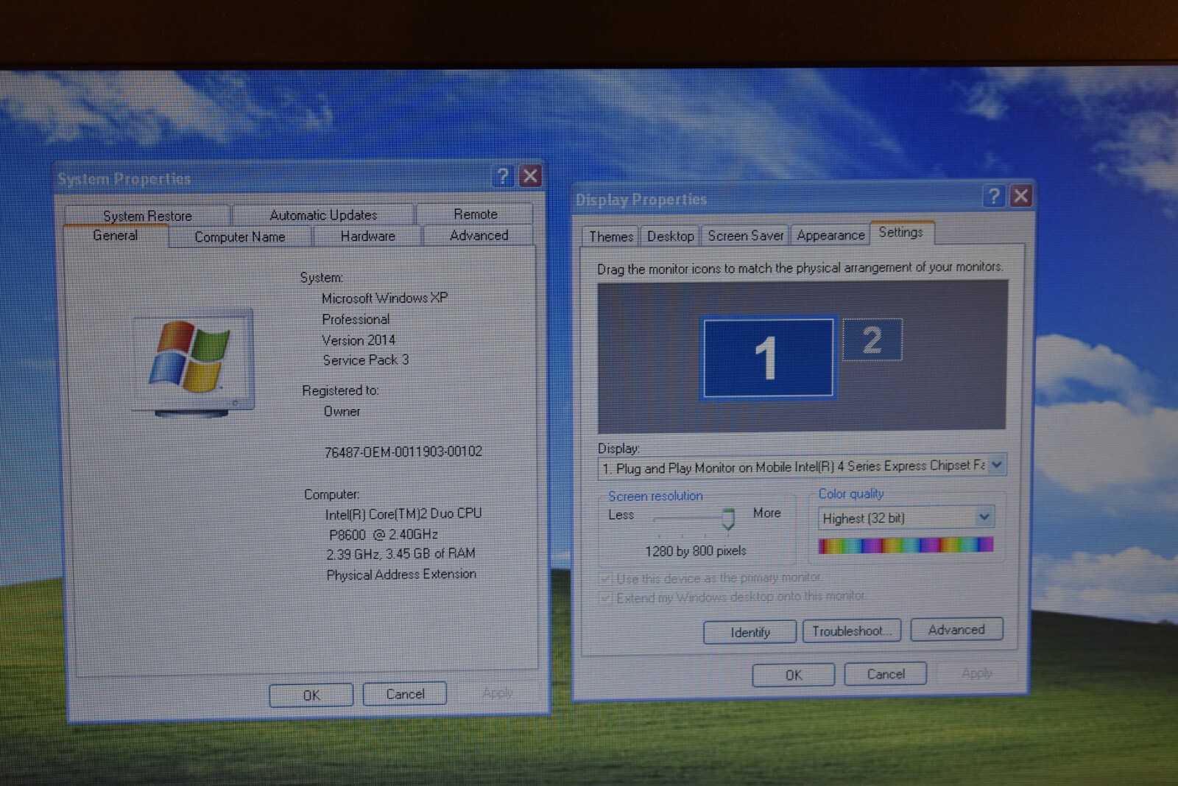1178x786 pixels.
Task: Toggle 'Extend my Windows desktop onto this monitor'
Action: coord(733,597)
